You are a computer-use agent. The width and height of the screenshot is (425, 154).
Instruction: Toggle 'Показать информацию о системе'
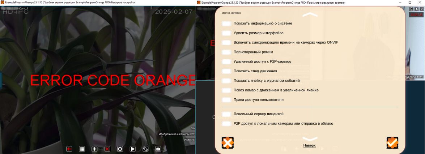coord(226,23)
